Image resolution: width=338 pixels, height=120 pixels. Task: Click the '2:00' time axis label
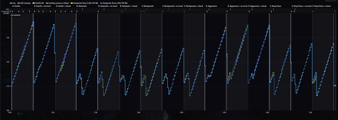(x=96, y=113)
